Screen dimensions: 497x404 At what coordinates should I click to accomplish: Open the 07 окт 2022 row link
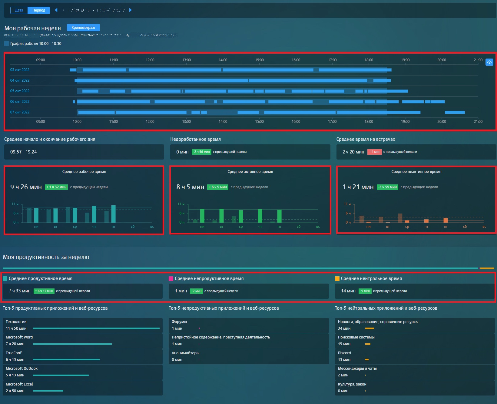(x=20, y=112)
